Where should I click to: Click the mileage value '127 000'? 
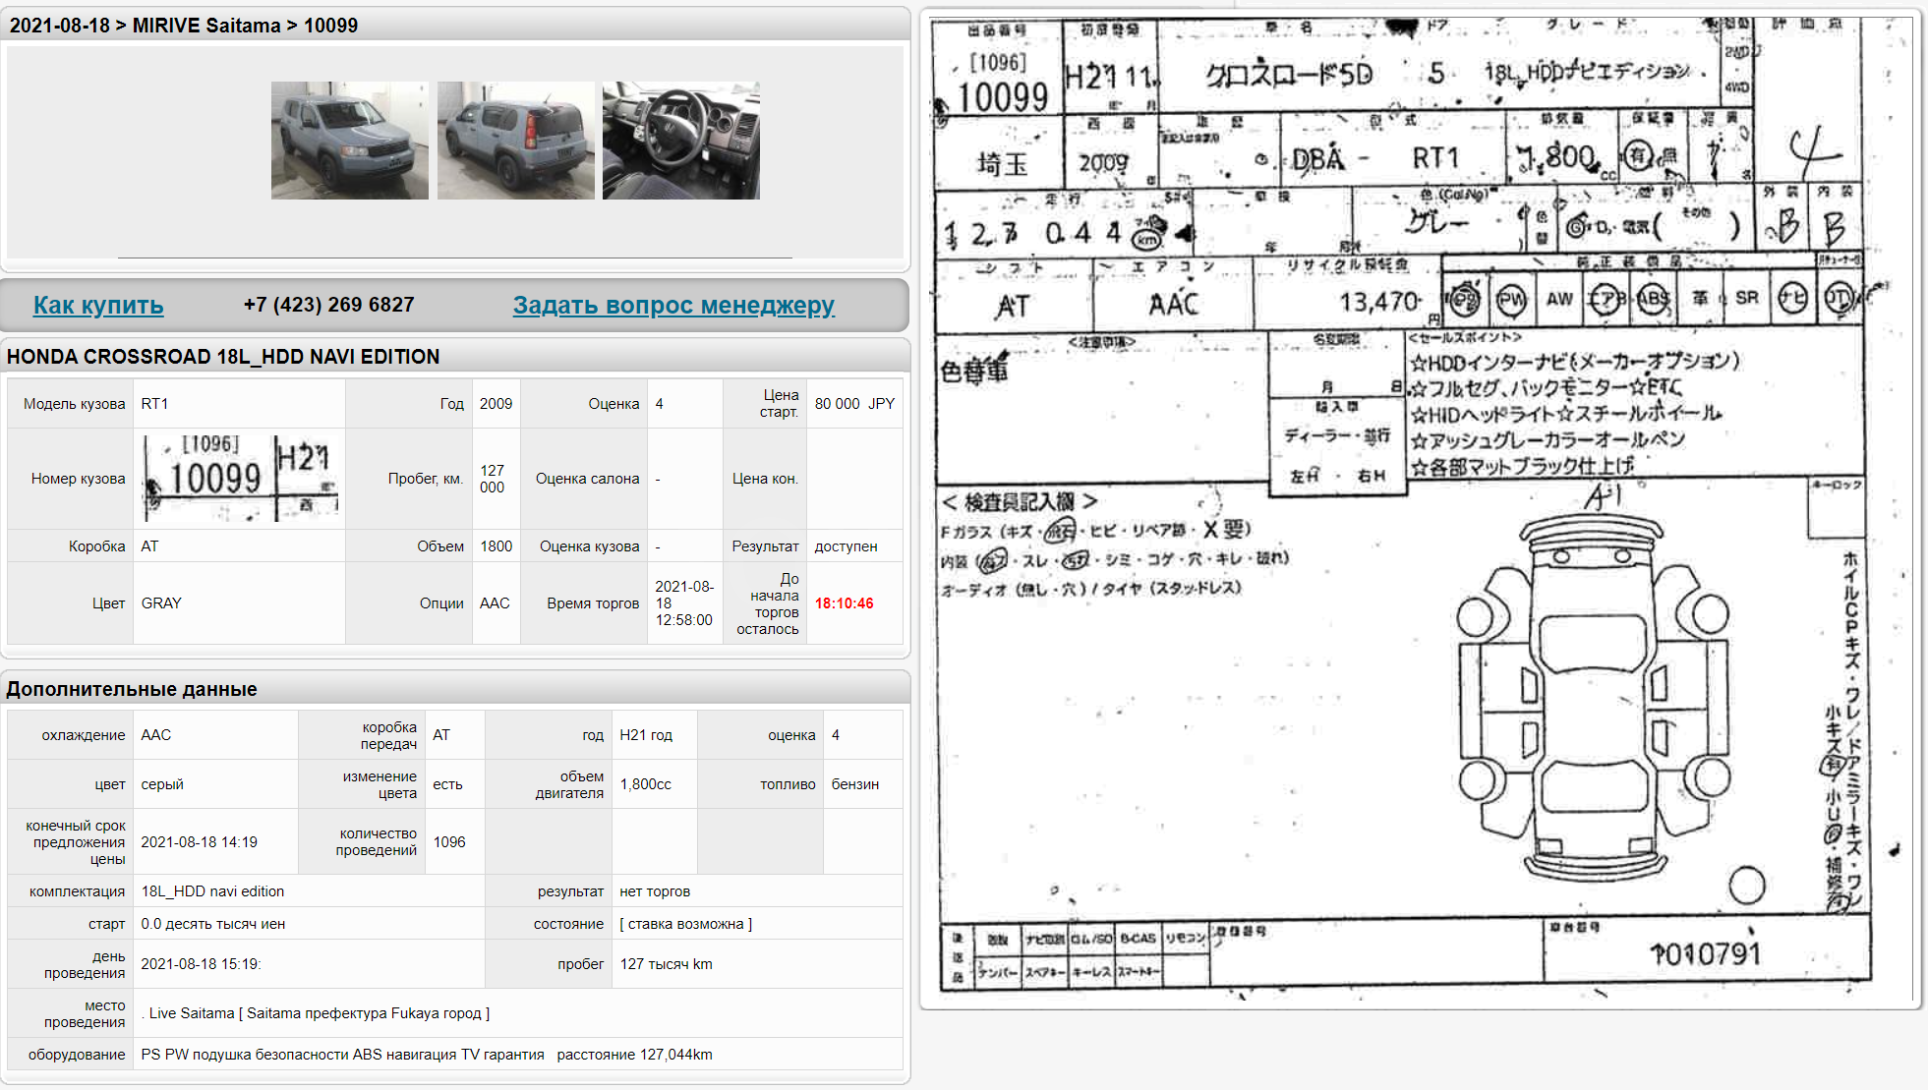pos(492,479)
